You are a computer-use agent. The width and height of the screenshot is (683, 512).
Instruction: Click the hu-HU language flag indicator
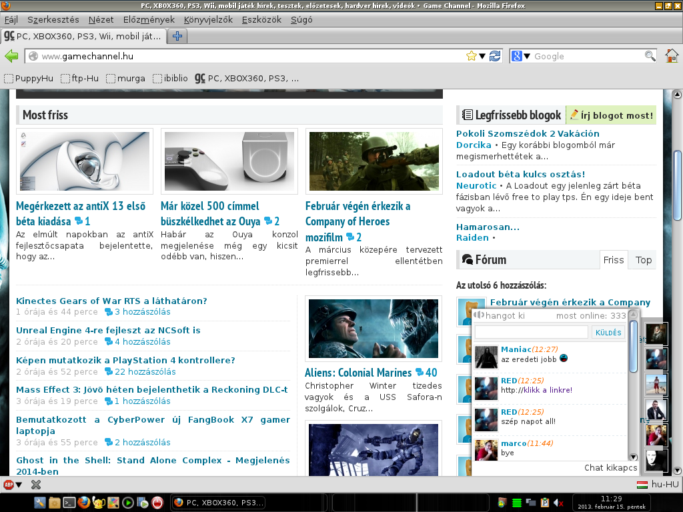pyautogui.click(x=657, y=484)
